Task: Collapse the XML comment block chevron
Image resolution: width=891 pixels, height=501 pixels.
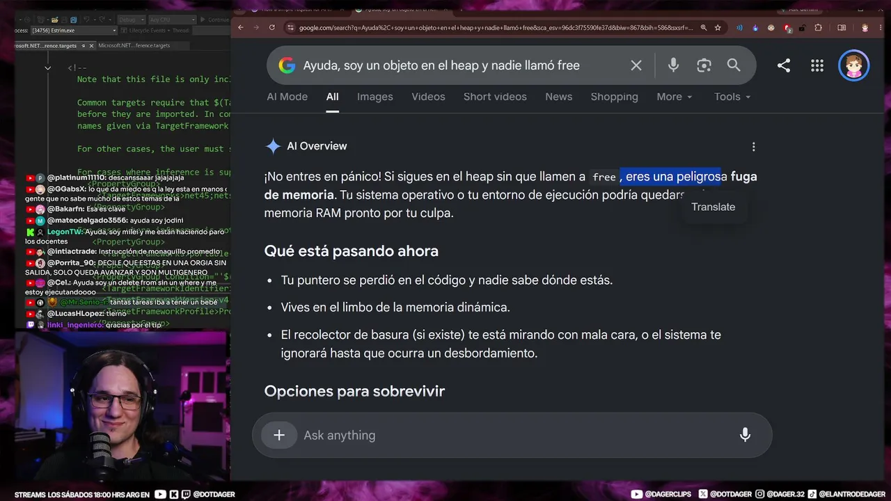Action: [47, 68]
